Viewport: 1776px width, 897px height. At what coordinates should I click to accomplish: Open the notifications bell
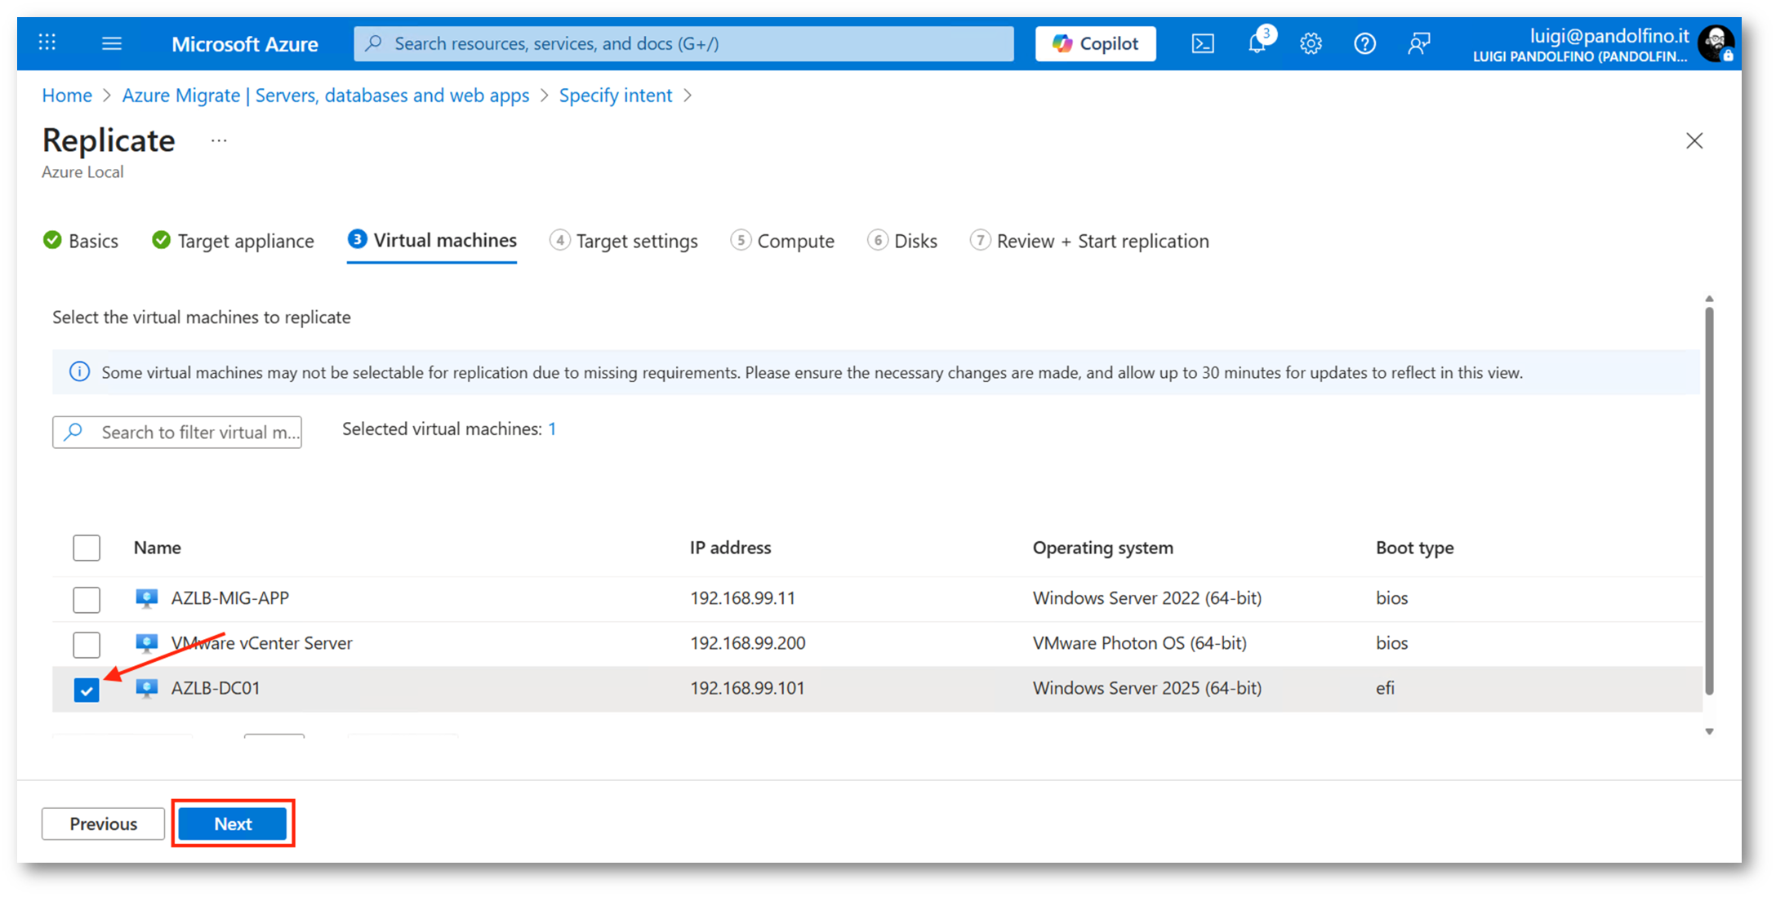coord(1257,43)
